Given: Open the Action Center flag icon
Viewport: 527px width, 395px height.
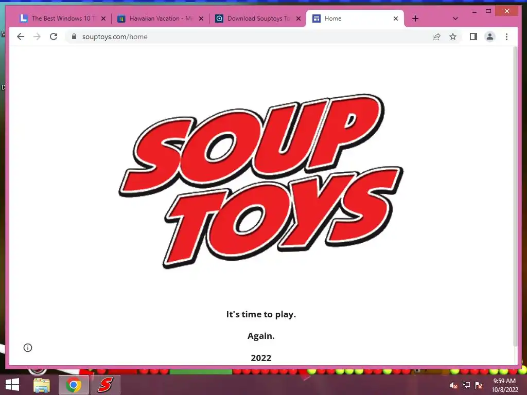Looking at the screenshot, I should pyautogui.click(x=479, y=385).
